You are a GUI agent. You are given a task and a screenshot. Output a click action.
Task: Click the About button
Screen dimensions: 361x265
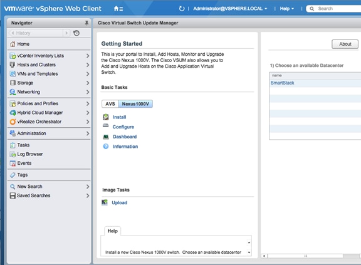tap(345, 44)
